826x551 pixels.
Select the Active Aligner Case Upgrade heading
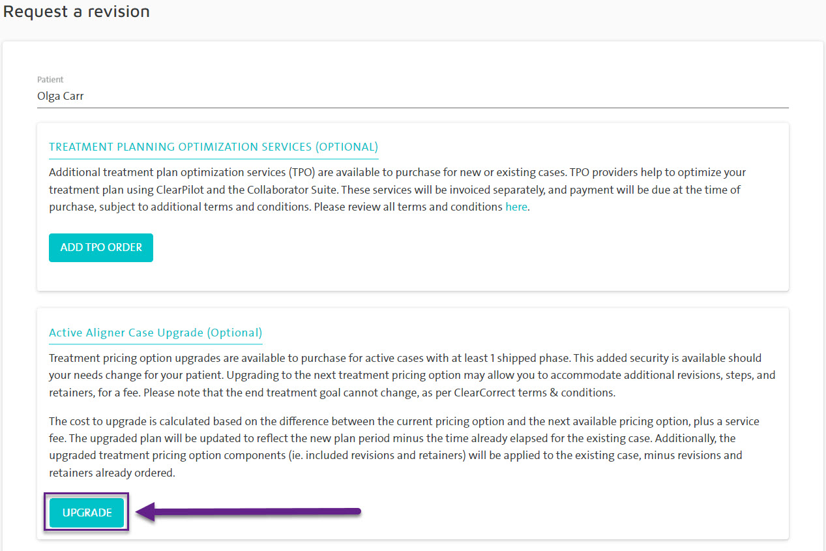click(155, 333)
